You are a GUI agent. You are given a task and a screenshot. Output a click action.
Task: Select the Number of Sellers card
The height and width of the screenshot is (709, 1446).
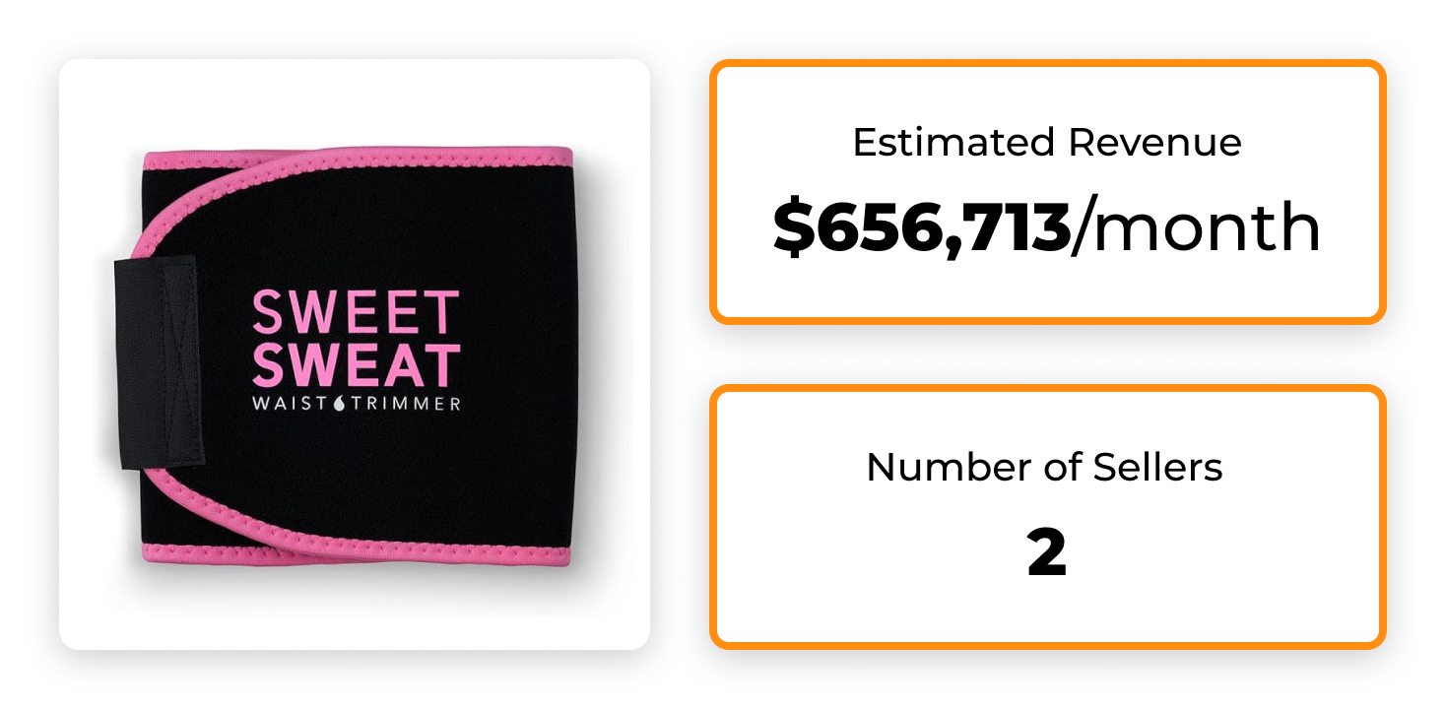click(x=1047, y=516)
